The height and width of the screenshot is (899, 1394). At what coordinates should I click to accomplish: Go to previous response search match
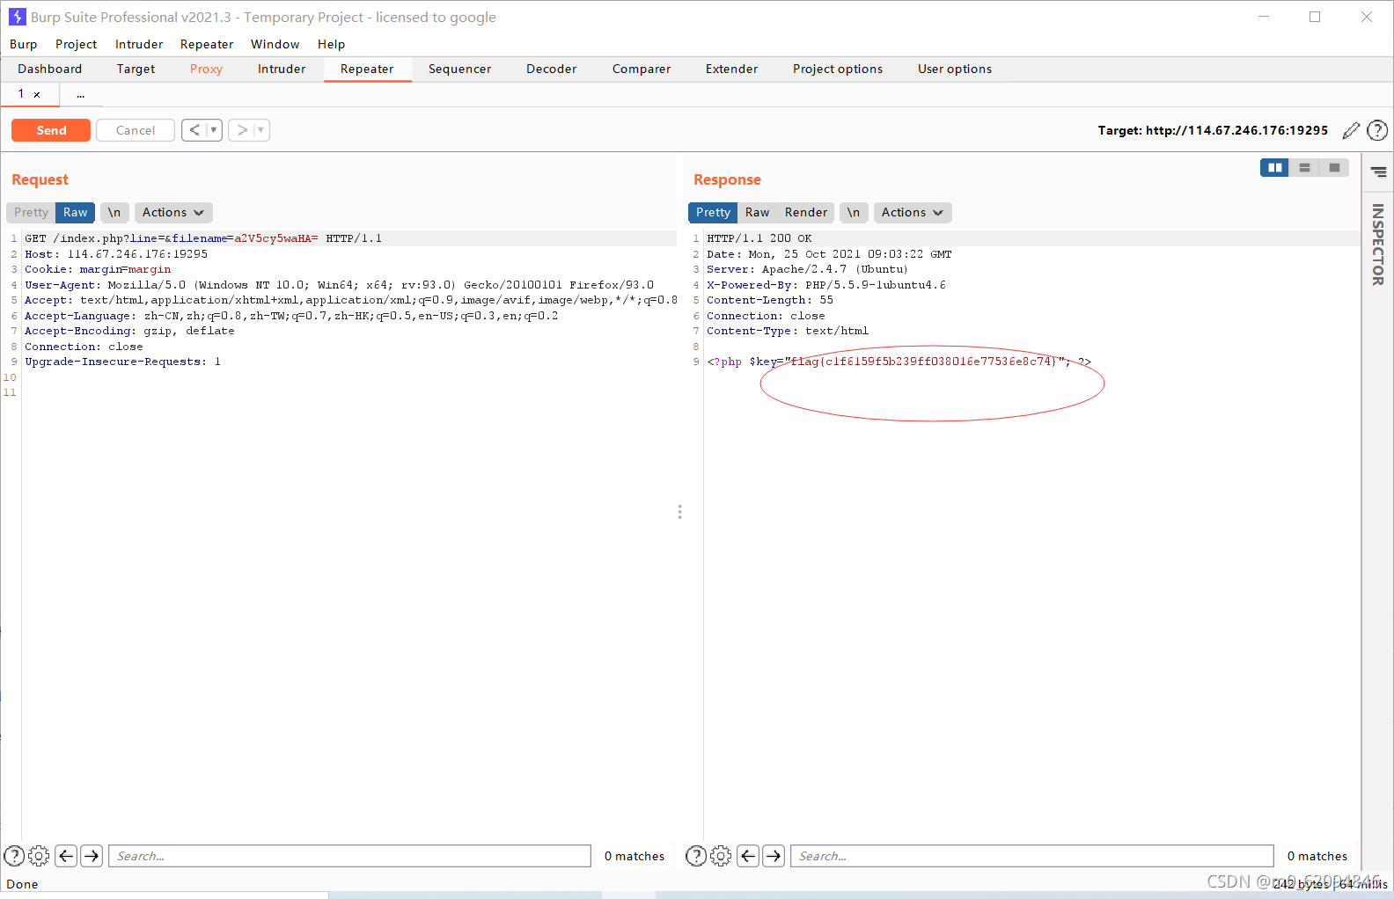pos(748,855)
